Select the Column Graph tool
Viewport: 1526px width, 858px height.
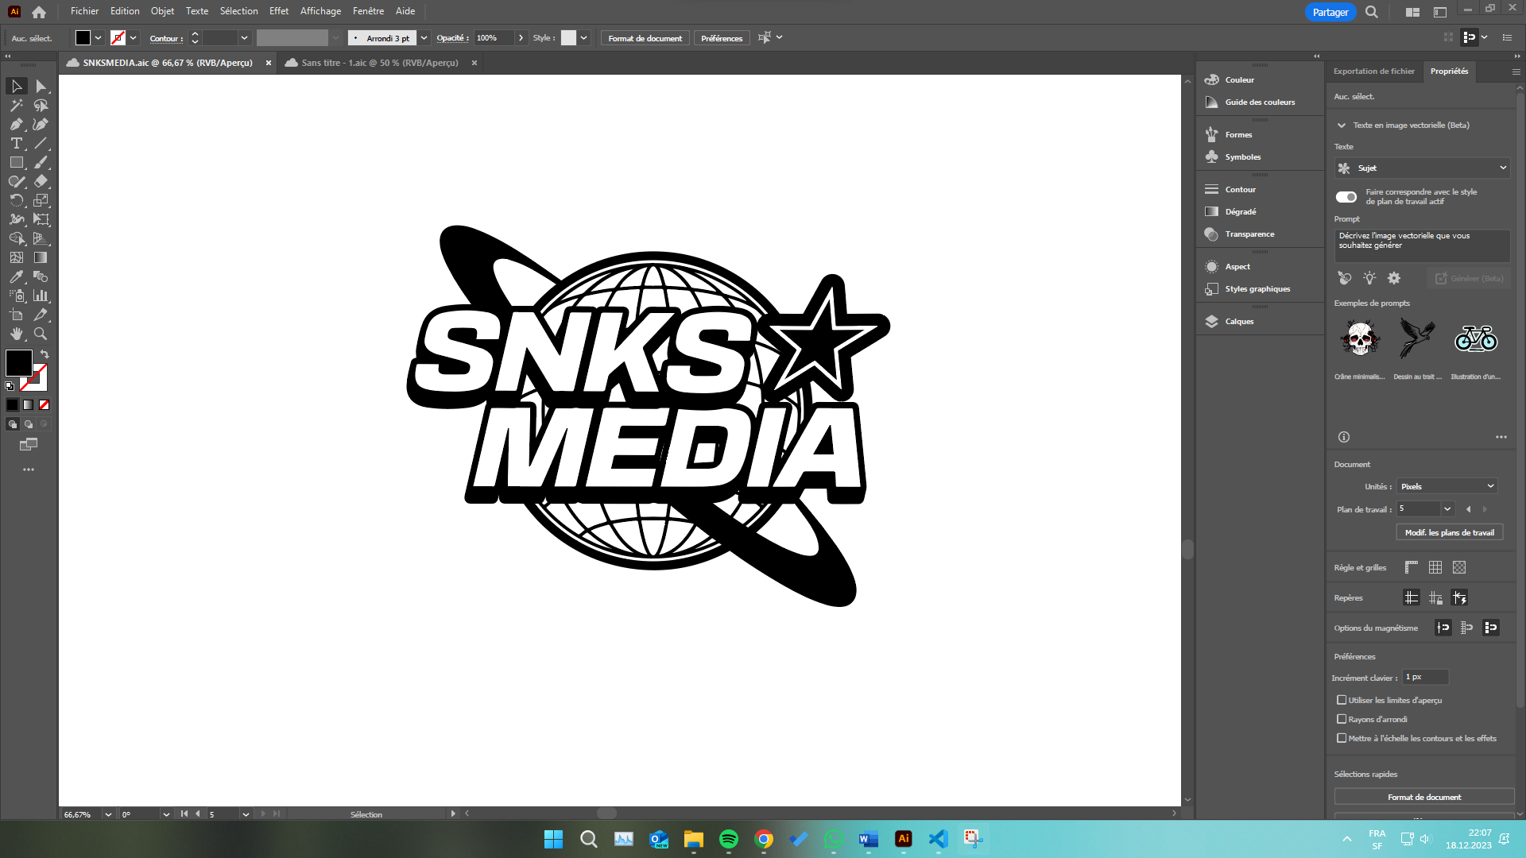coord(41,296)
